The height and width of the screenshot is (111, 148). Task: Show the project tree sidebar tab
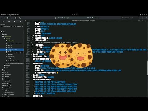(3, 21)
